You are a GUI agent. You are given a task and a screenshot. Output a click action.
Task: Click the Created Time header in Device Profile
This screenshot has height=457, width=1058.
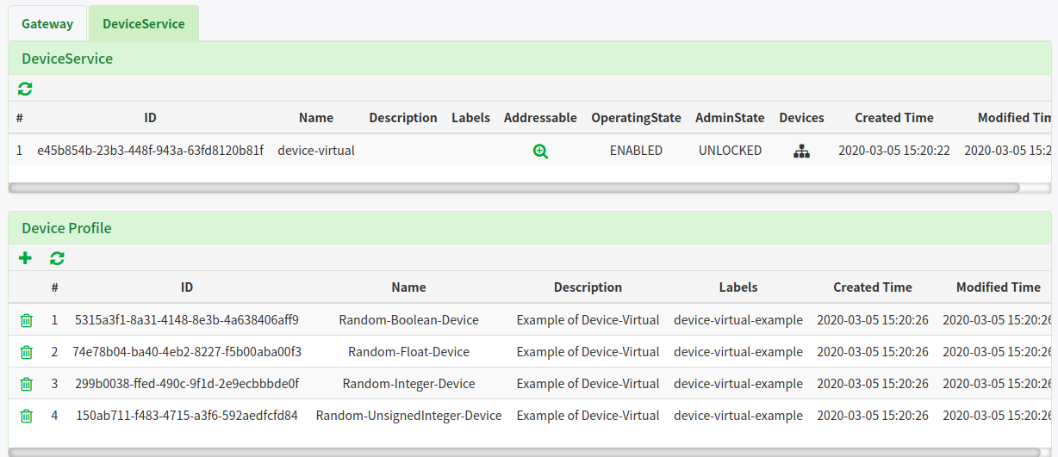872,287
